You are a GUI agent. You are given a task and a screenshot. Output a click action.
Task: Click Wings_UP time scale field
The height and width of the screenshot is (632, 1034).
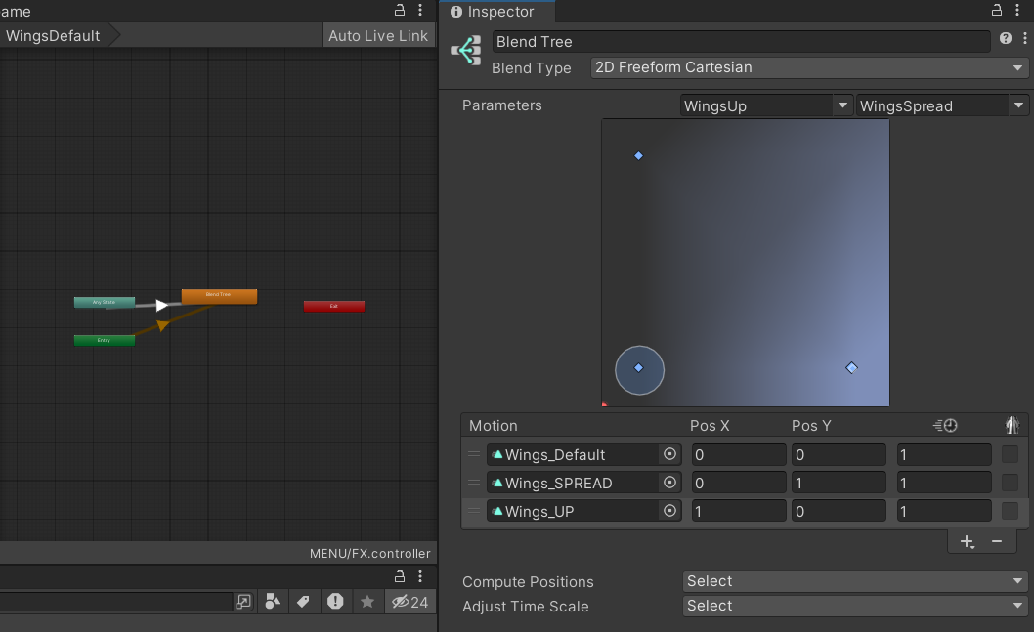tap(944, 512)
